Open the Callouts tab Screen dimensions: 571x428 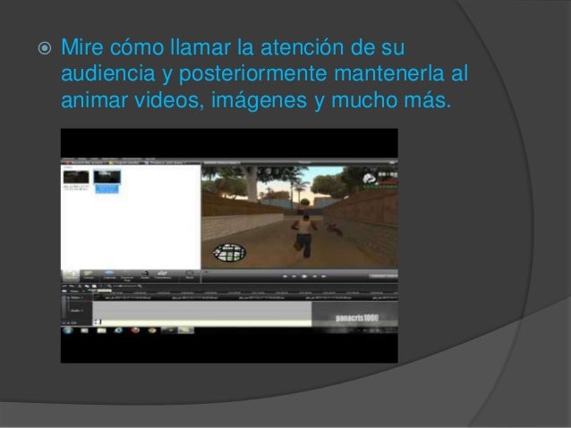pos(109,275)
